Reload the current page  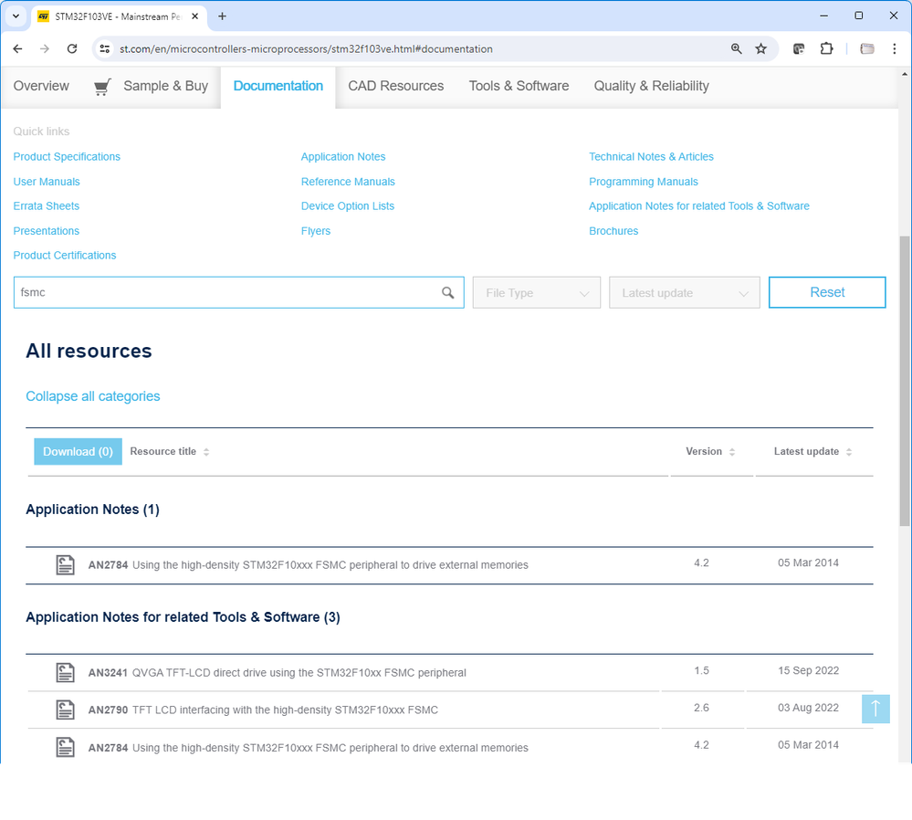point(72,49)
